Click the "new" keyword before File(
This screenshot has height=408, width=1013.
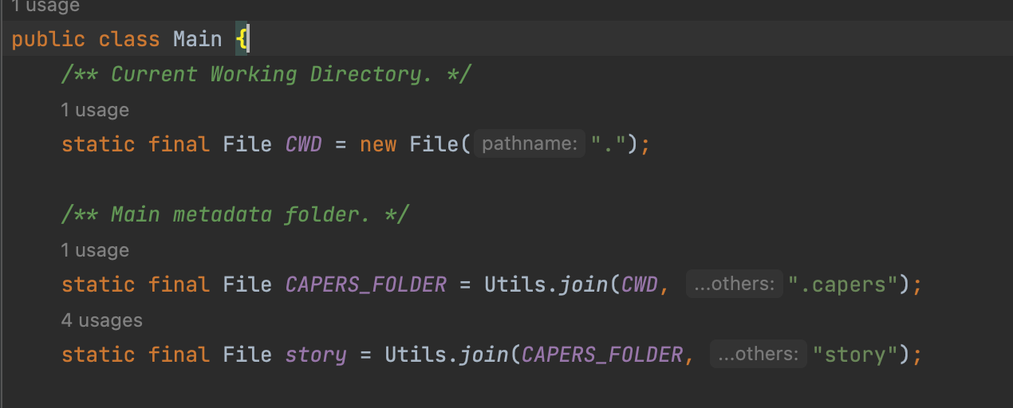pyautogui.click(x=378, y=144)
